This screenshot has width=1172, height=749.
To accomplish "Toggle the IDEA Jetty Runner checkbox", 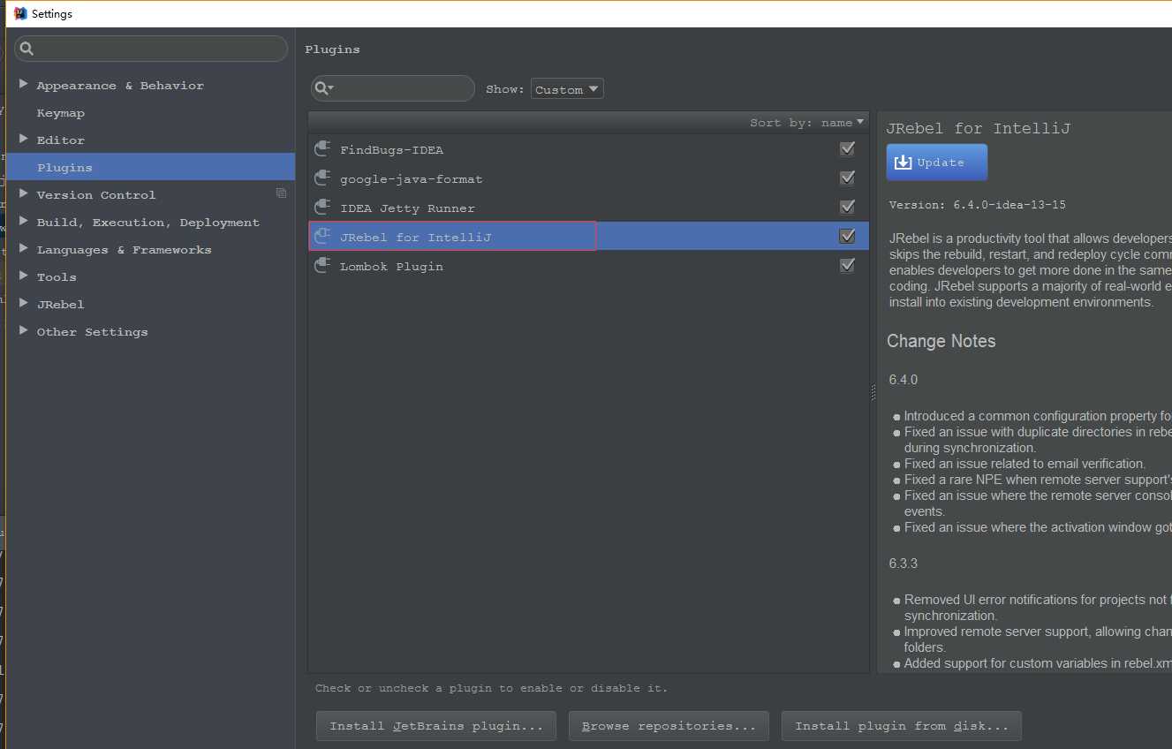I will (x=847, y=207).
